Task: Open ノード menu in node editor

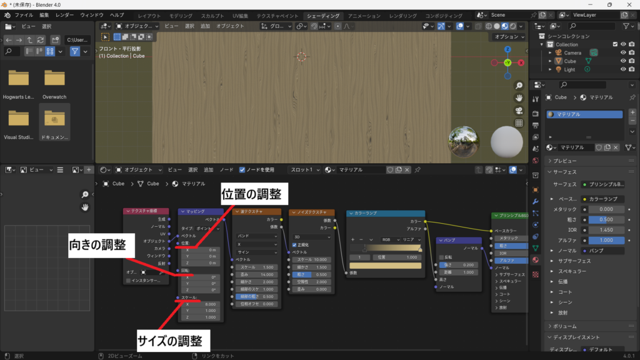Action: pyautogui.click(x=226, y=170)
